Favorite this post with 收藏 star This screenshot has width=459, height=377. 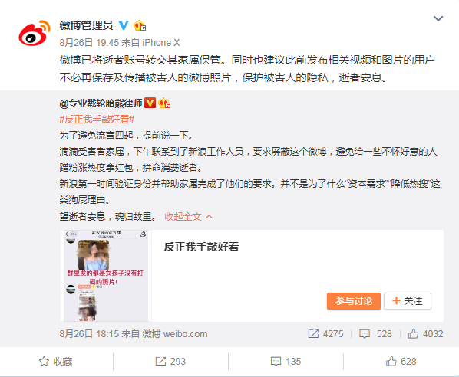pos(55,362)
